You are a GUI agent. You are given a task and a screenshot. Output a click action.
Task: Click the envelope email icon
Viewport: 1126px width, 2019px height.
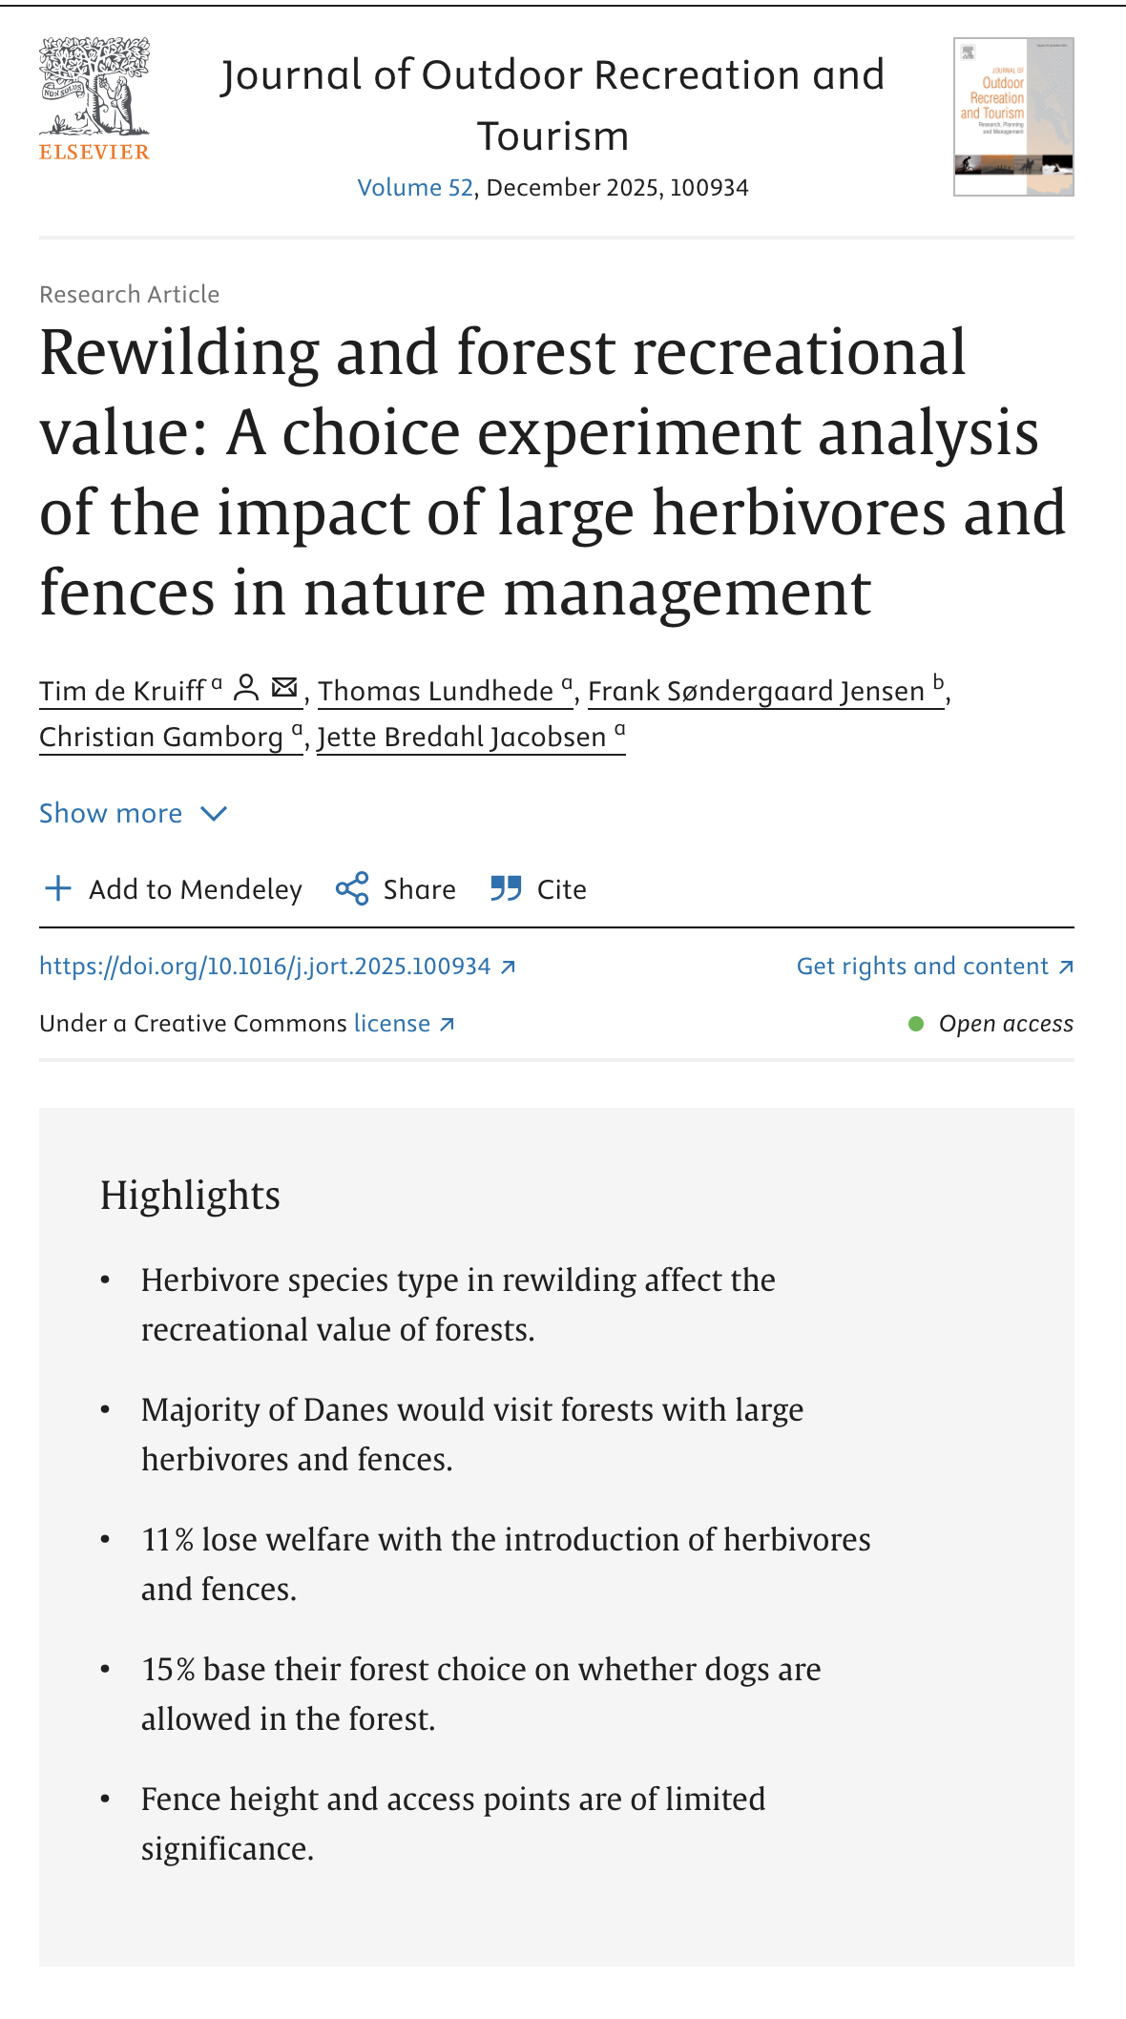coord(284,687)
